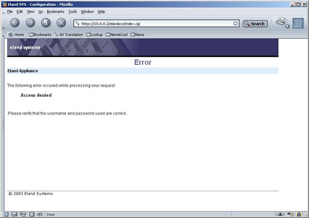Go back with the Back arrow button
The image size is (309, 218).
click(15, 23)
